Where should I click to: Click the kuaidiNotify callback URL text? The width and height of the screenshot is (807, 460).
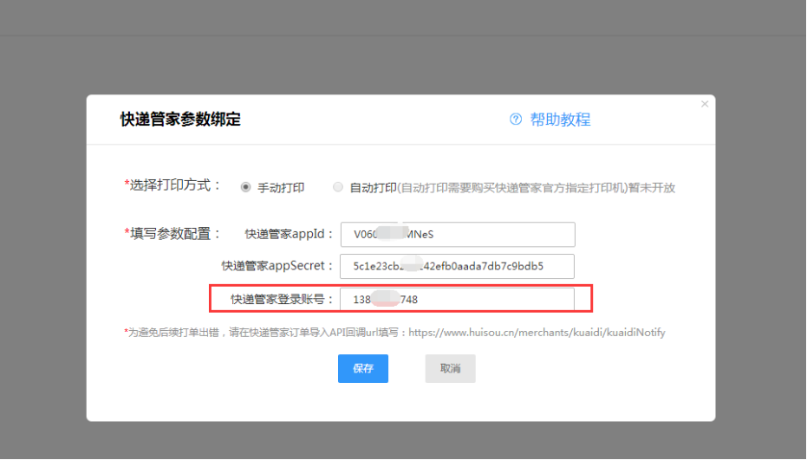click(x=536, y=333)
